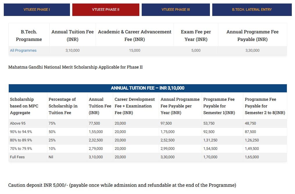Select the 77,500 annual tuition fee cell
295x194 pixels.
[x=94, y=123]
